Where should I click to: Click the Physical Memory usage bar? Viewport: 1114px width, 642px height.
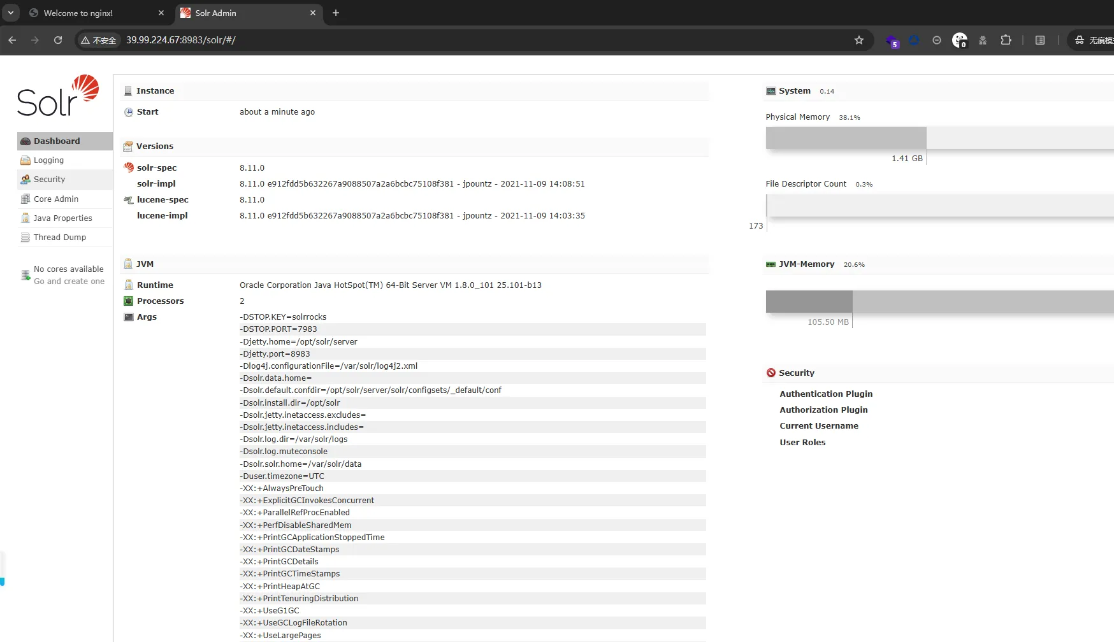[940, 138]
